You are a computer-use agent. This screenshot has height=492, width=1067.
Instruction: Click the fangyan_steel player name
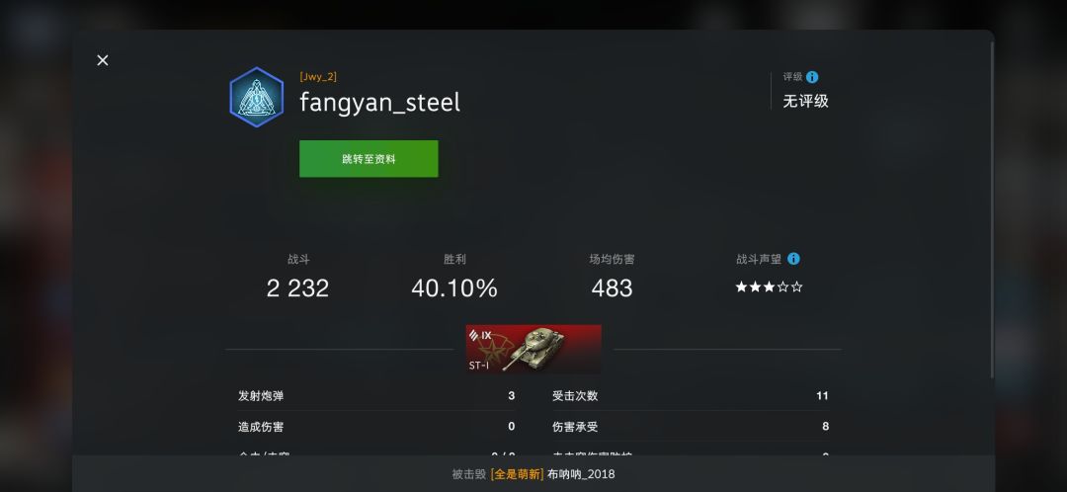coord(379,103)
